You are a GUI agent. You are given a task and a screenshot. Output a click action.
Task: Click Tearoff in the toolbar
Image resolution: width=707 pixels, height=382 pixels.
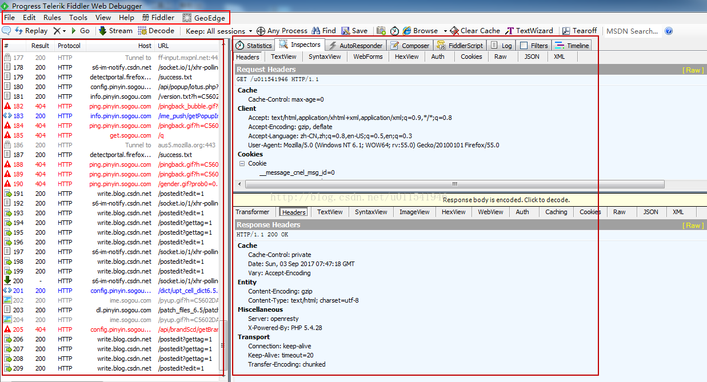pos(580,31)
